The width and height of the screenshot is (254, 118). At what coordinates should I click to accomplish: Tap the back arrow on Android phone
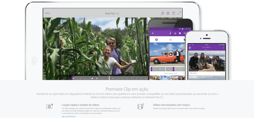coord(153,33)
